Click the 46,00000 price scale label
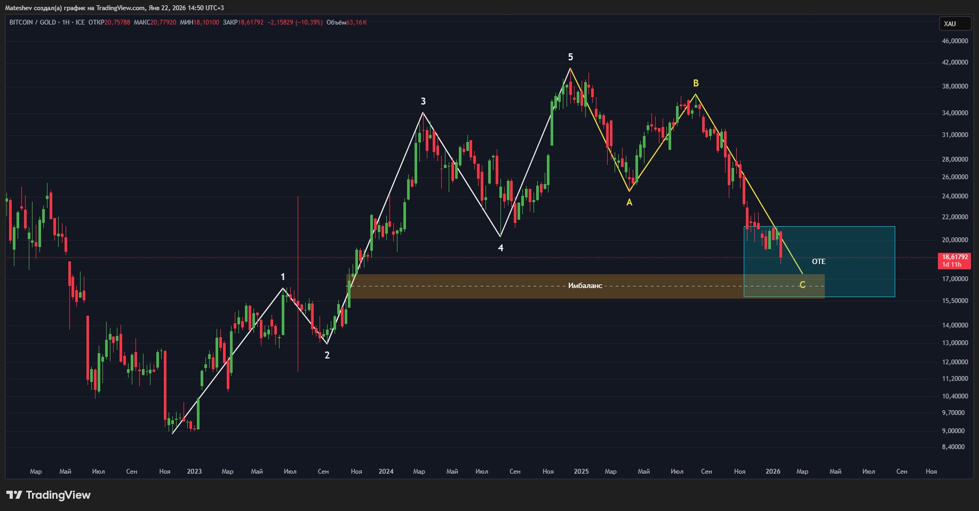The width and height of the screenshot is (979, 511). (954, 41)
